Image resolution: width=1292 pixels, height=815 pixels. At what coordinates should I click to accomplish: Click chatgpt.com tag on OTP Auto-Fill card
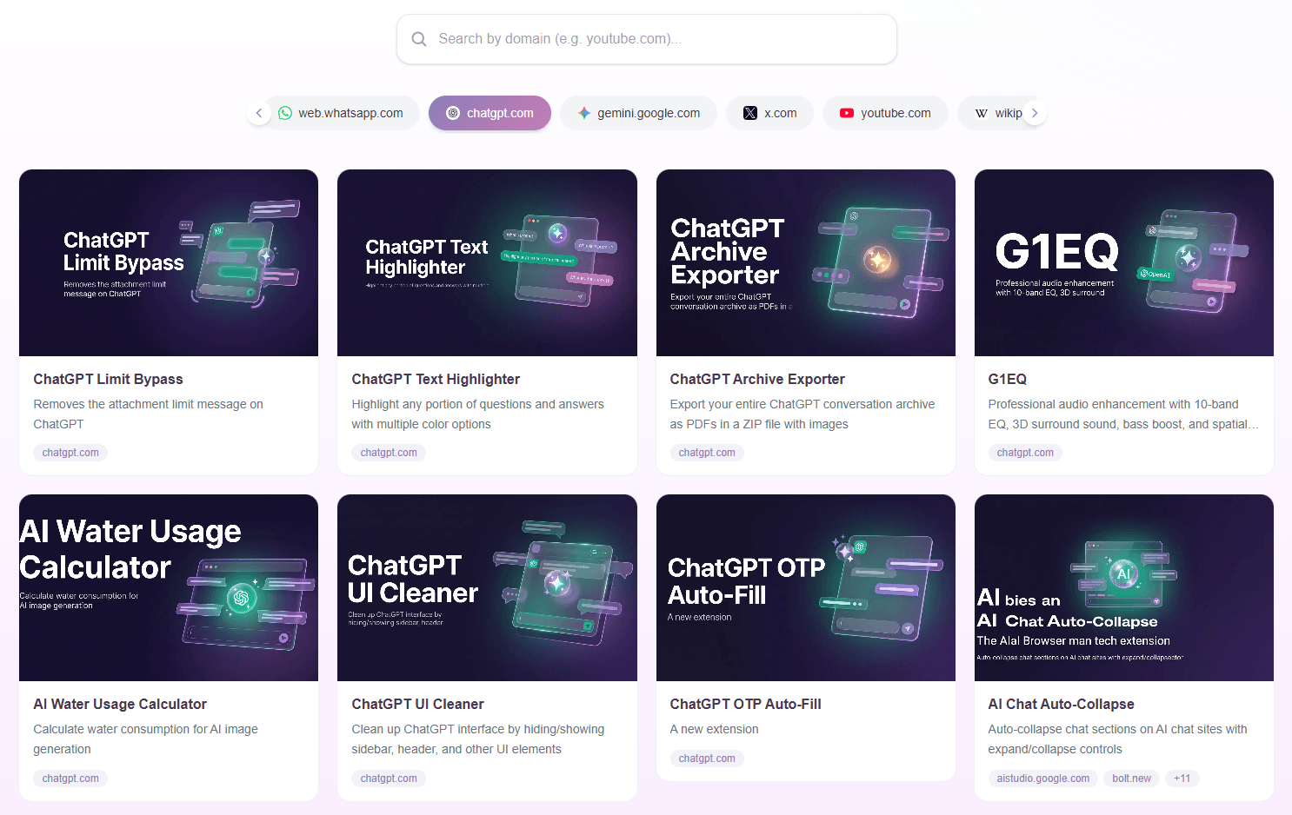(707, 759)
